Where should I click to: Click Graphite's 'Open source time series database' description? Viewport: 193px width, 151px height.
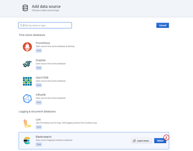(51, 64)
